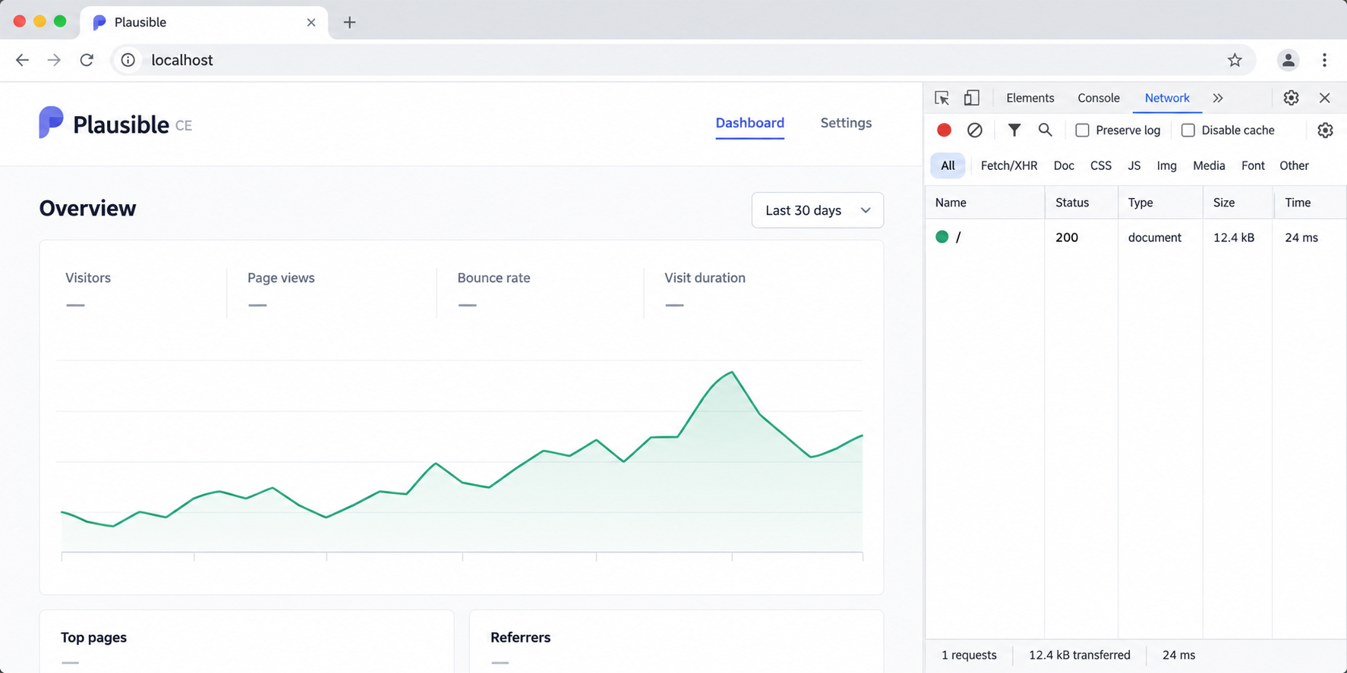This screenshot has width=1347, height=673.
Task: Open the Settings page link
Action: click(x=846, y=123)
